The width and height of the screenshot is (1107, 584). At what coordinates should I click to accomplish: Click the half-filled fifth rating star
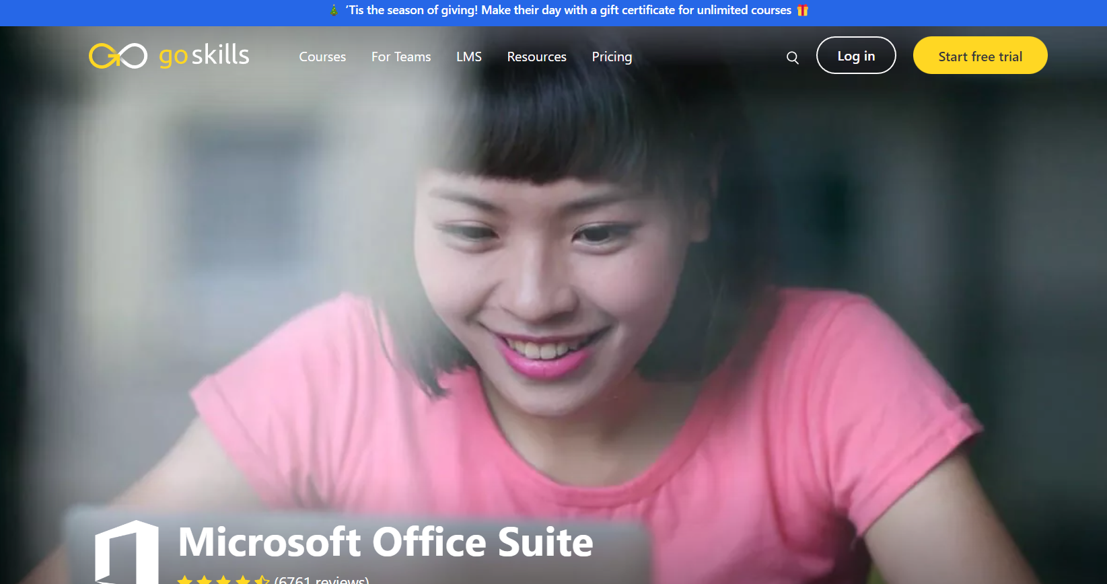[x=262, y=580]
